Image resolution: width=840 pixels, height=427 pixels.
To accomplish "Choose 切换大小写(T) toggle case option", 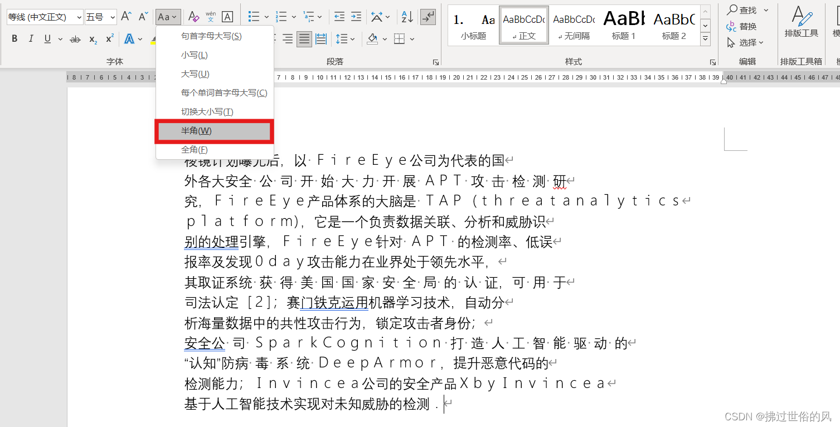I will 207,112.
